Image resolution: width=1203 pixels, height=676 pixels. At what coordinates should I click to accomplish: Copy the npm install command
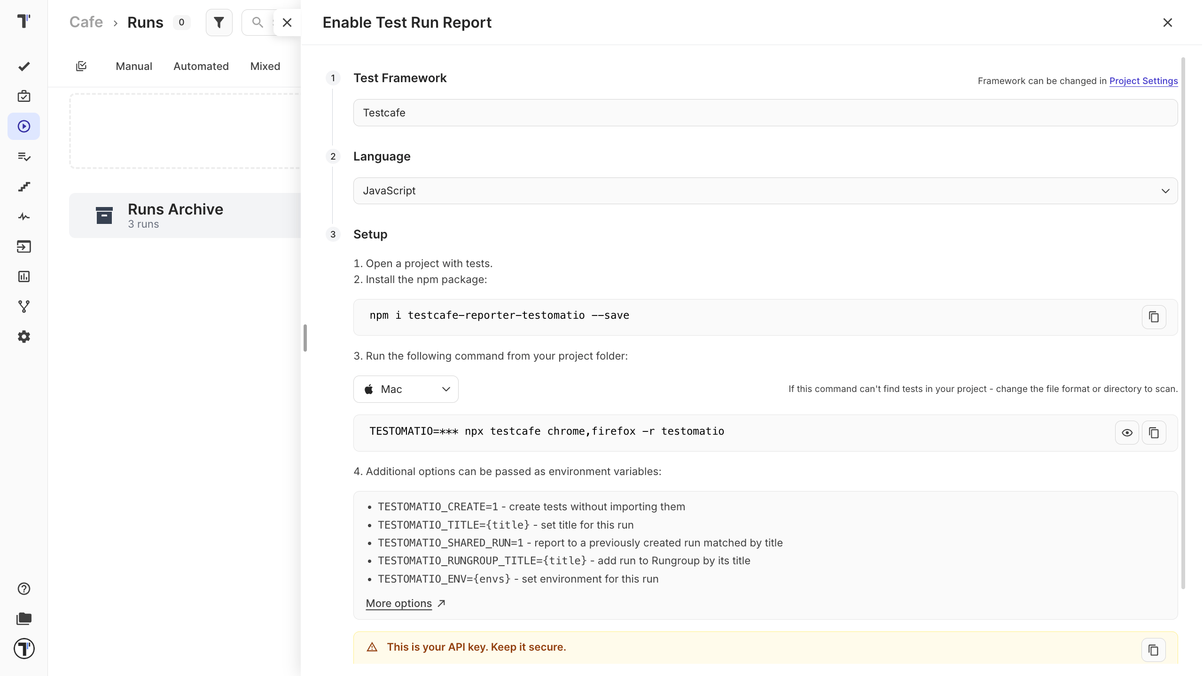pyautogui.click(x=1154, y=317)
